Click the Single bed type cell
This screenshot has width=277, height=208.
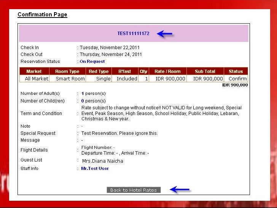[x=99, y=78]
